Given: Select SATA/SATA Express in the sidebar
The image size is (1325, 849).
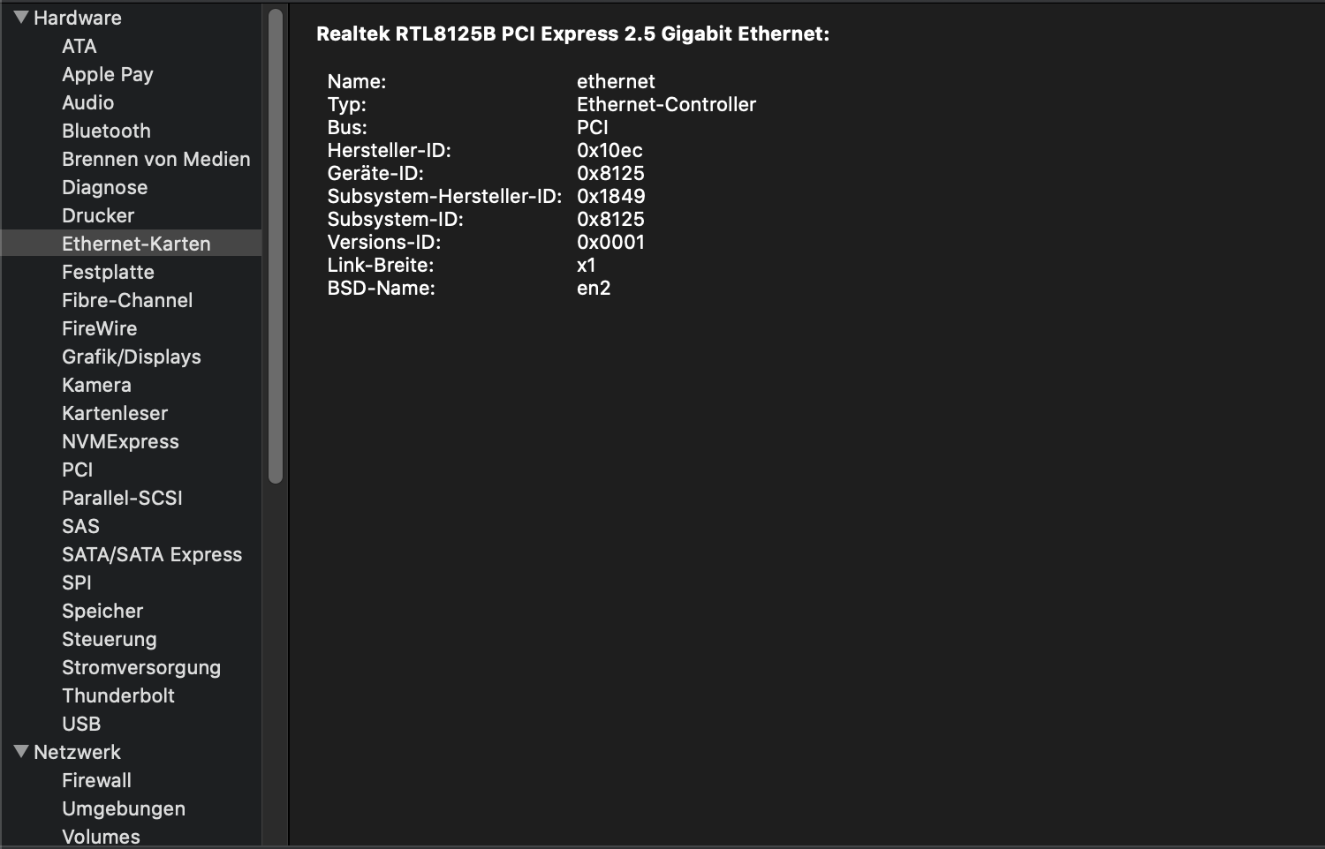Looking at the screenshot, I should pyautogui.click(x=151, y=554).
